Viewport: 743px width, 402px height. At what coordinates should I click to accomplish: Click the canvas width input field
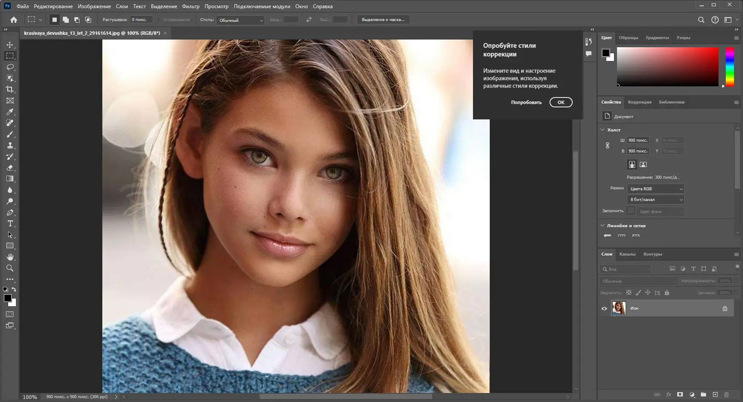[x=638, y=140]
